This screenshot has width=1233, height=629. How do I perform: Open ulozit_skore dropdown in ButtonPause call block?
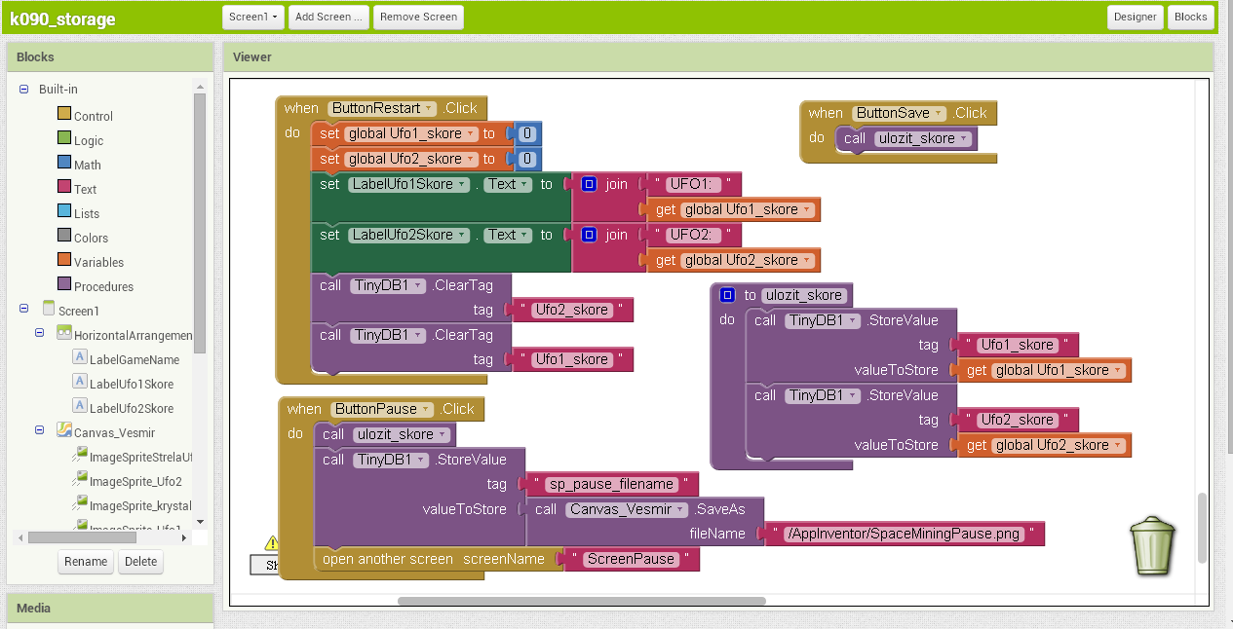point(402,434)
